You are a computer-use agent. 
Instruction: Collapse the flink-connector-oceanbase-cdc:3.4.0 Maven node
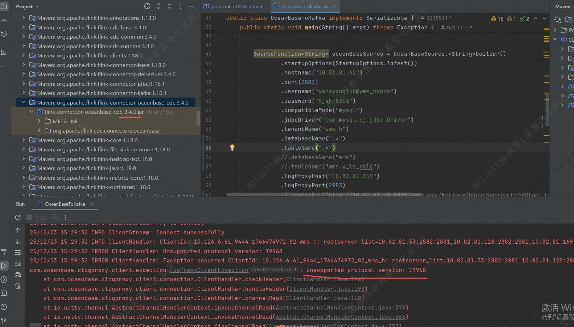[x=23, y=102]
